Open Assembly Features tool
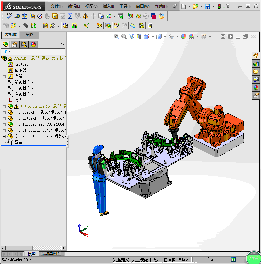 pos(74,26)
